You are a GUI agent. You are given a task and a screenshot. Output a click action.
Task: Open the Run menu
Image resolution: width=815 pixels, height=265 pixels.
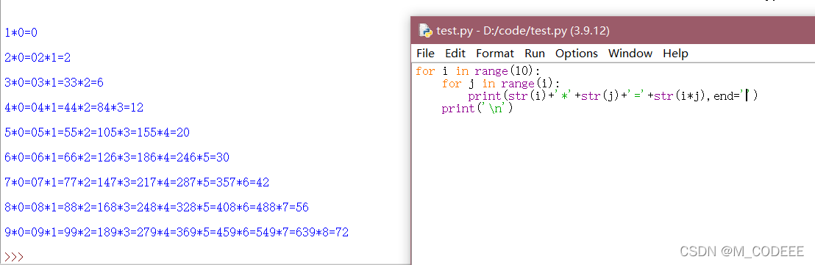(534, 54)
